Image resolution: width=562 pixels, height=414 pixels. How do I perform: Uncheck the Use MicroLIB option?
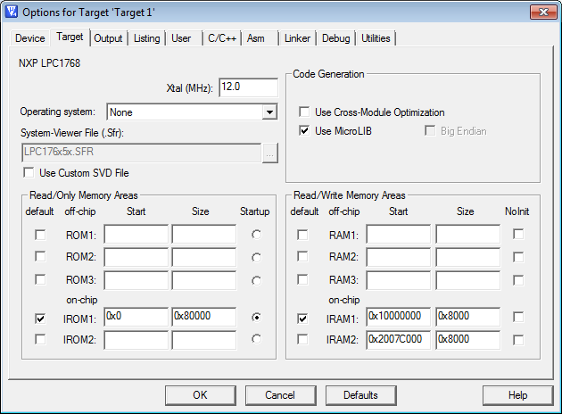pos(304,131)
